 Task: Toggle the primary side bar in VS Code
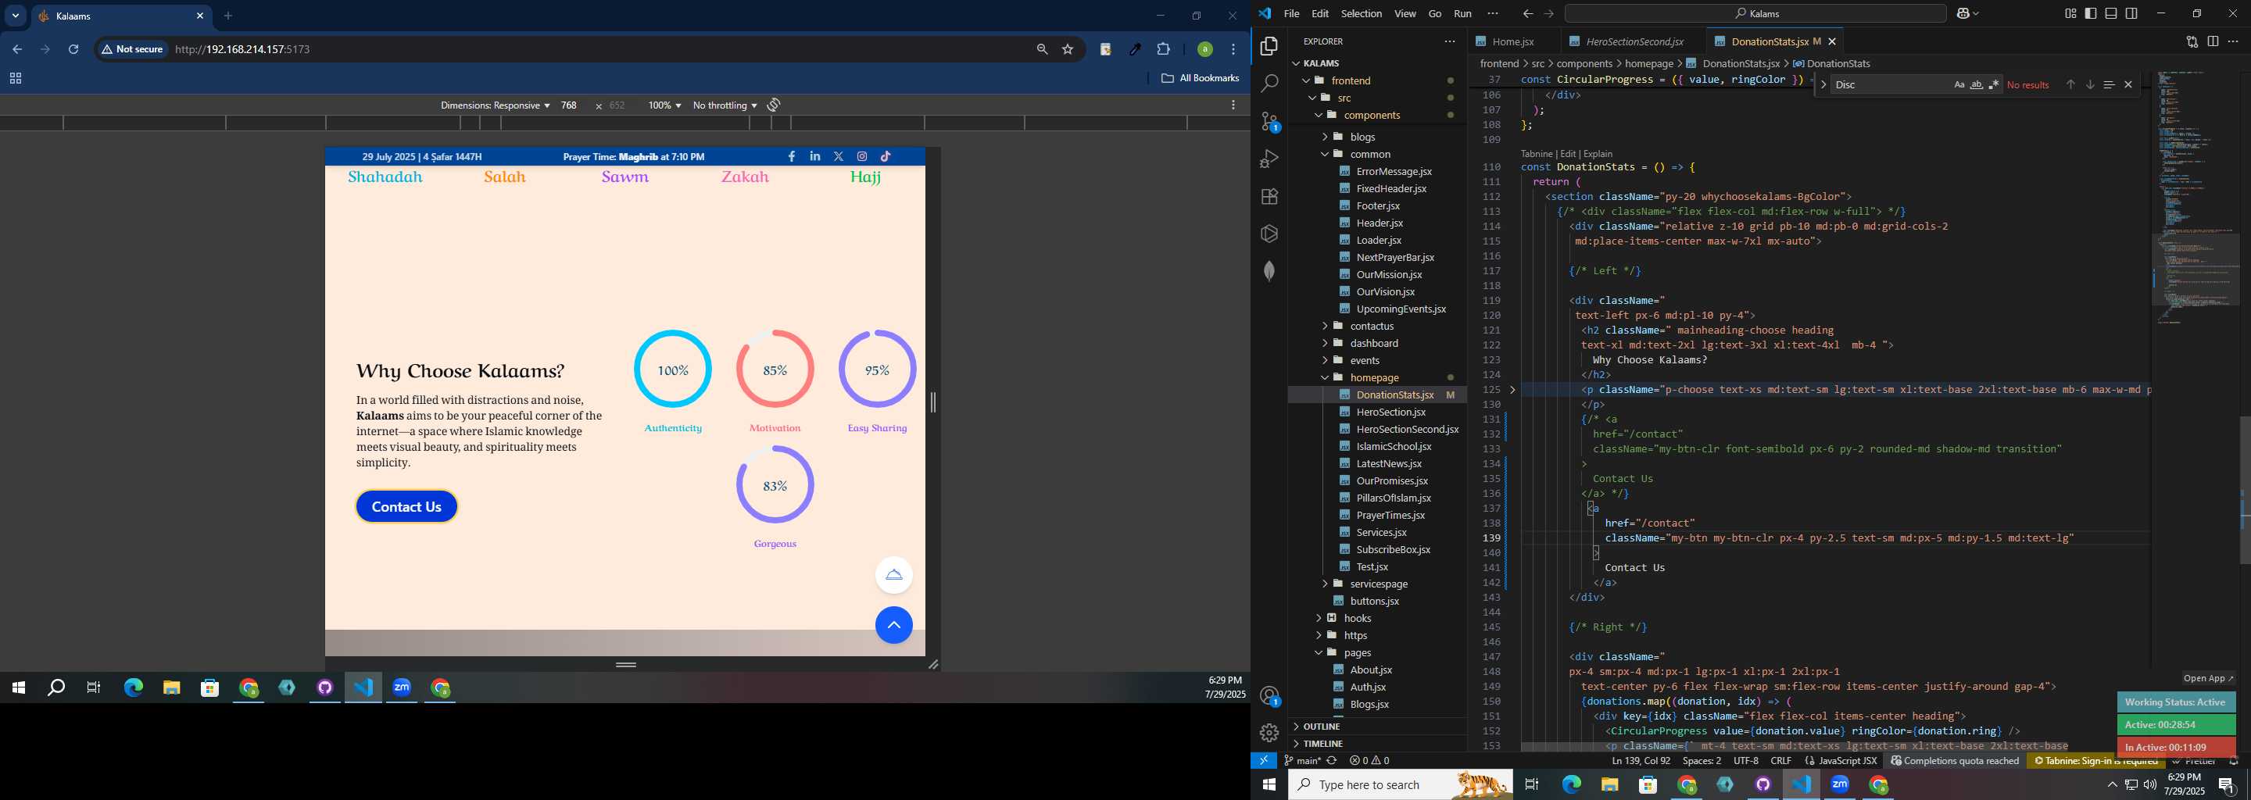pyautogui.click(x=2090, y=14)
